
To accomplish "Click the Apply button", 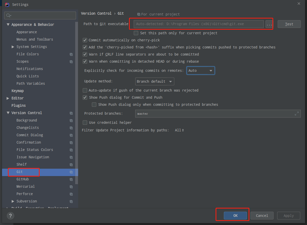I will [x=289, y=216].
